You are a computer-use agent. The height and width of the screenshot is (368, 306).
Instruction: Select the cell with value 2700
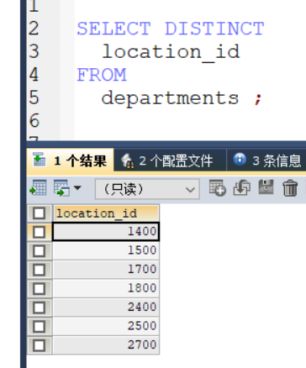(x=106, y=345)
